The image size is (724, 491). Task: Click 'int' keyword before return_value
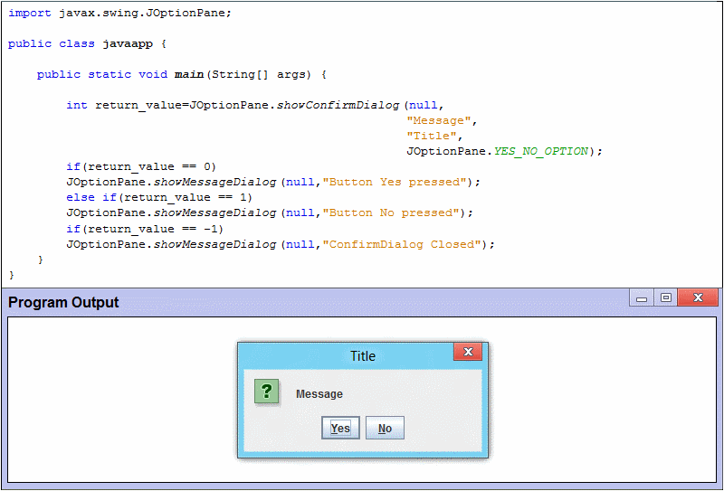pos(77,105)
